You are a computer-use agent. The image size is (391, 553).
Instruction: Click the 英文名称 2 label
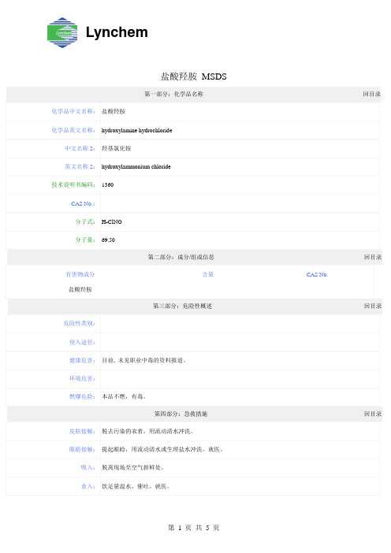(80, 166)
